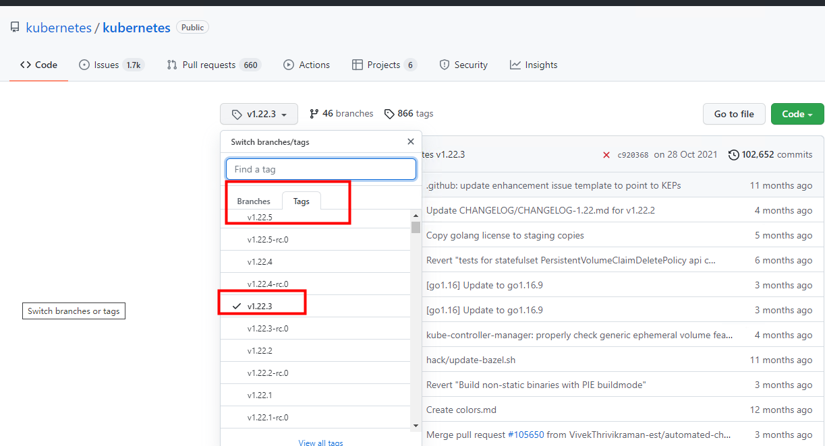Click the Public visibility label

(x=192, y=28)
